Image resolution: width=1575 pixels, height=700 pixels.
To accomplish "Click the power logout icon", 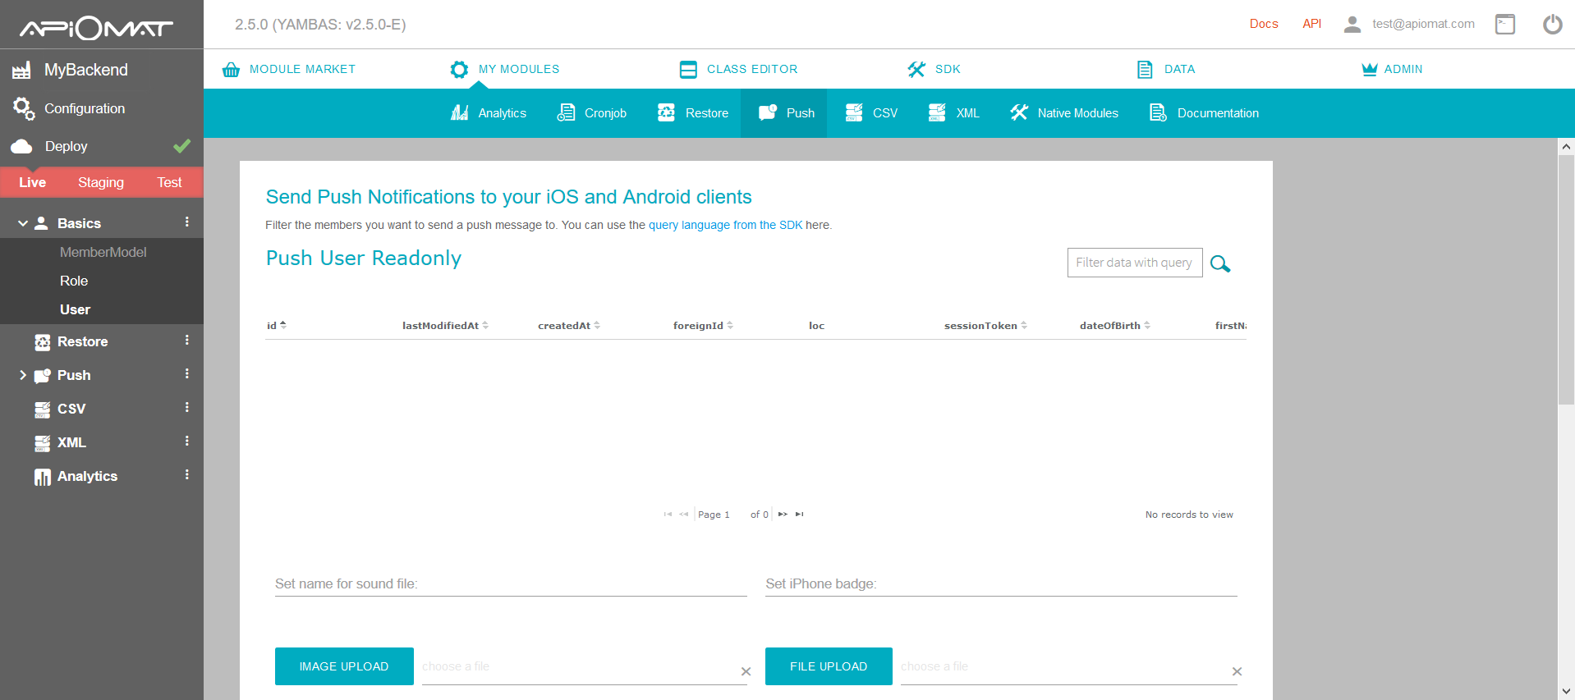I will click(x=1552, y=25).
